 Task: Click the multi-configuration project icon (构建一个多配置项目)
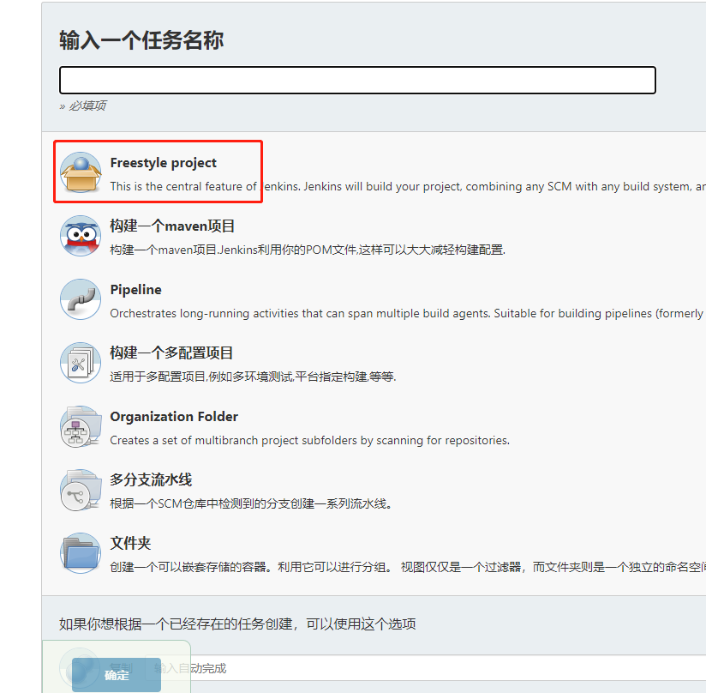pyautogui.click(x=81, y=363)
